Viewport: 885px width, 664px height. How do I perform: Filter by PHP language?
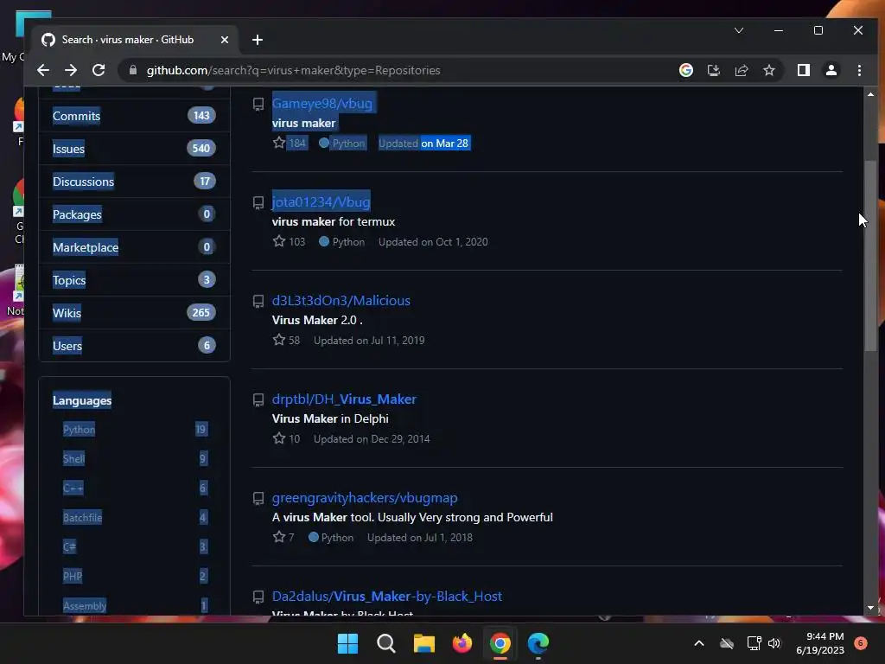point(135,576)
